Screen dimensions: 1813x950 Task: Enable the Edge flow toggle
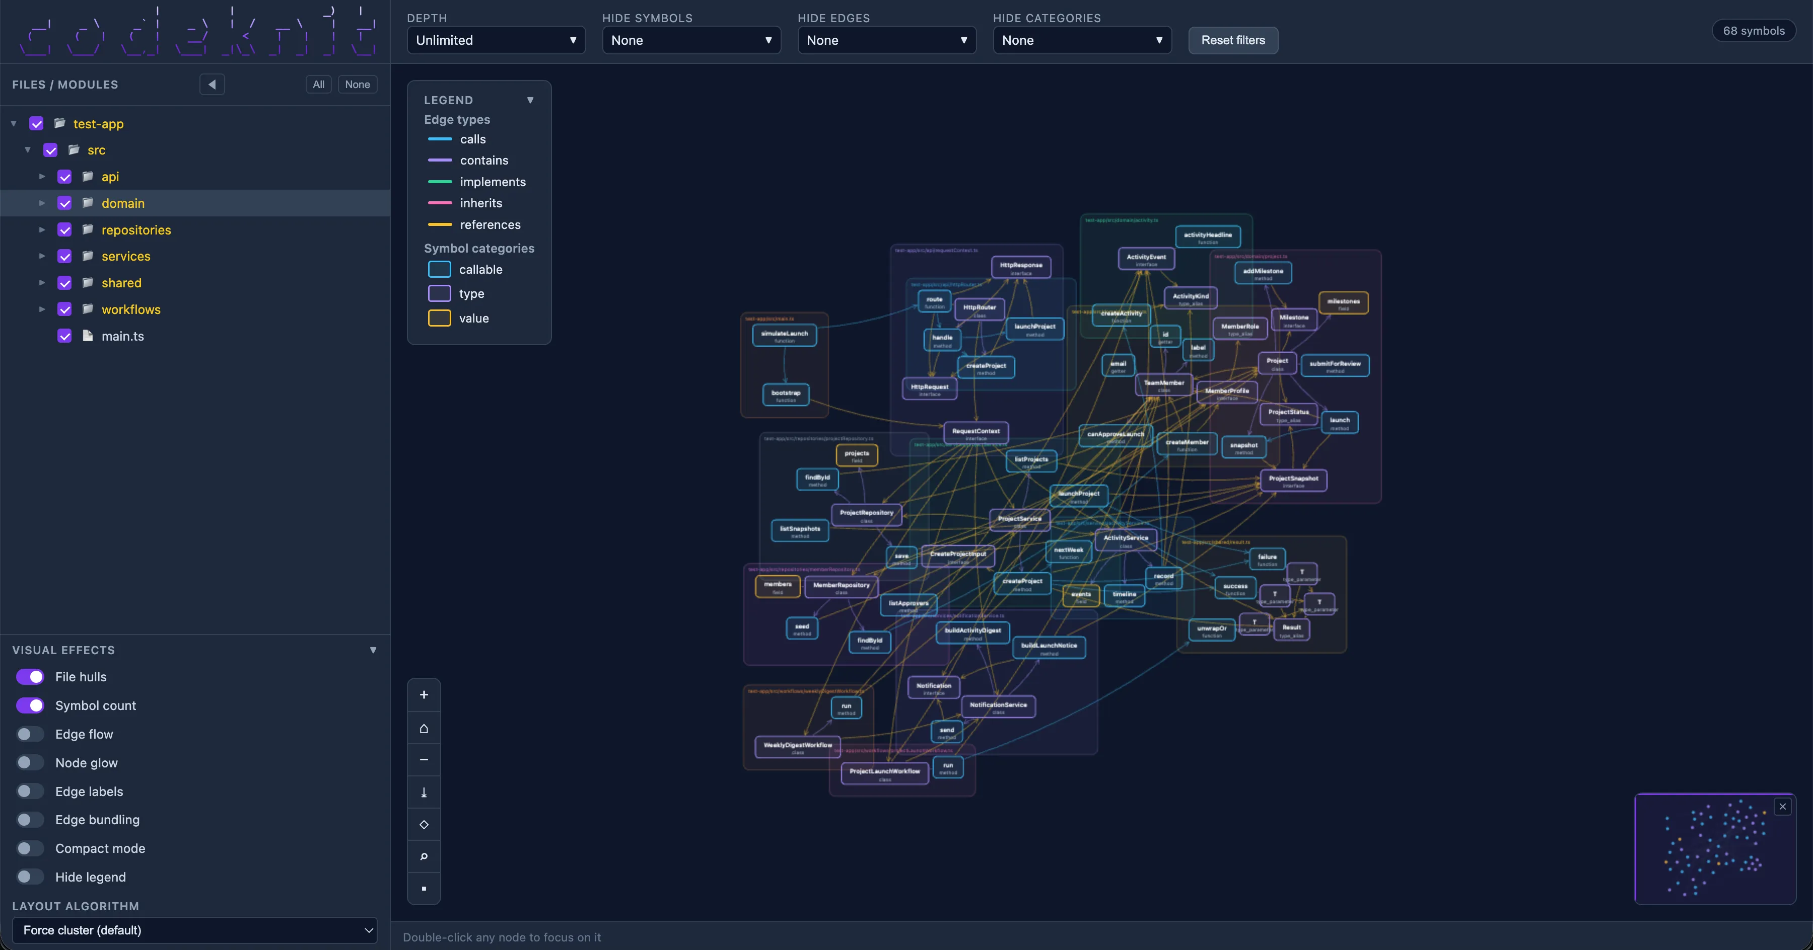(30, 734)
